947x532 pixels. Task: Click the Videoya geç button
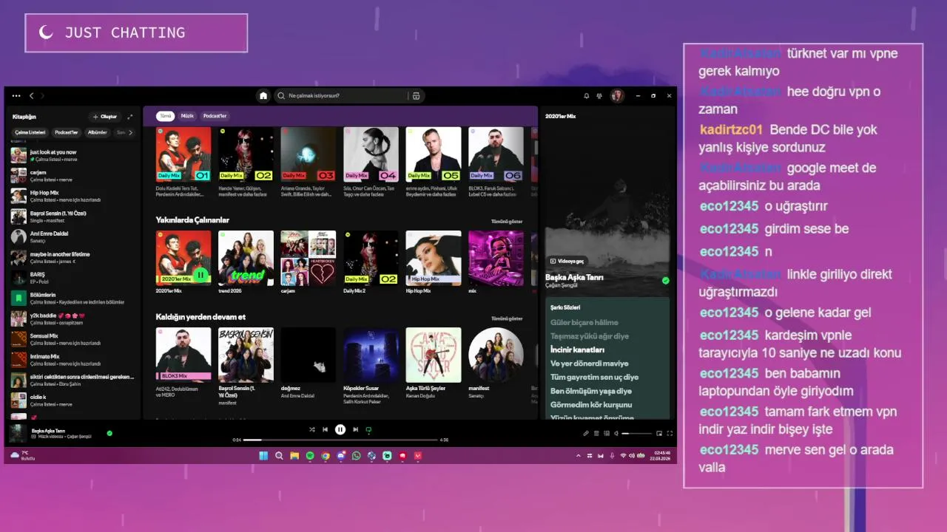pyautogui.click(x=567, y=261)
